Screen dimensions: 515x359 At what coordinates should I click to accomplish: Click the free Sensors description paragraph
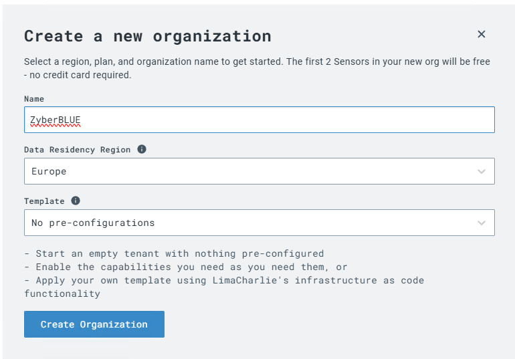pos(257,68)
